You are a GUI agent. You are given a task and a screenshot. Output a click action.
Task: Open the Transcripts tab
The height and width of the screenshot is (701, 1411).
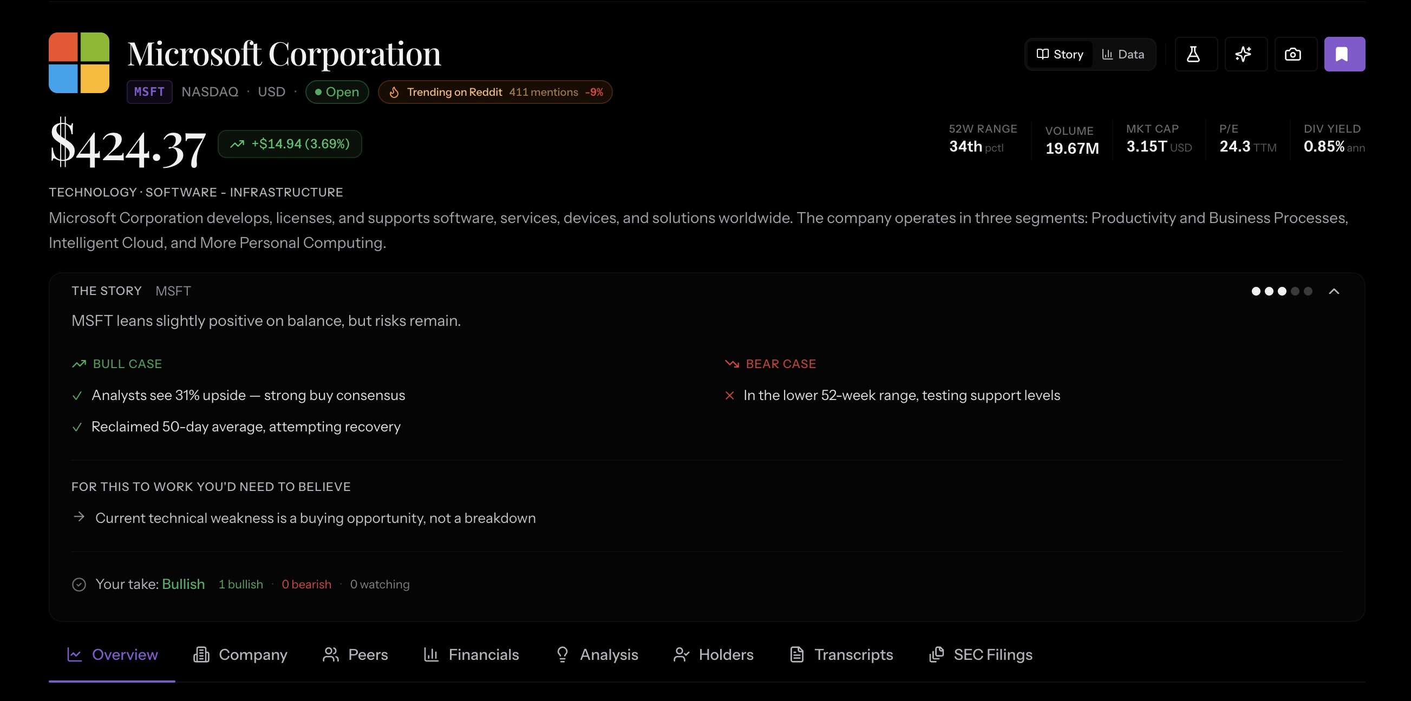[x=841, y=655]
